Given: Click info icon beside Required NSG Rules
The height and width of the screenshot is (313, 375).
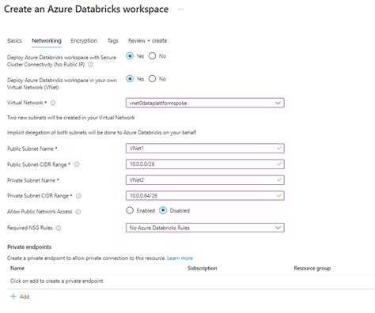Looking at the screenshot, I should coord(59,228).
